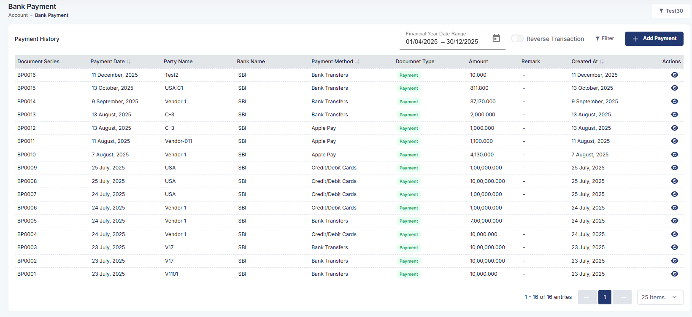Open the date range calendar picker
The height and width of the screenshot is (317, 692).
tap(496, 38)
